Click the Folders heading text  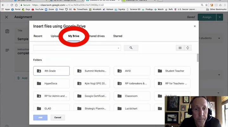[37, 60]
